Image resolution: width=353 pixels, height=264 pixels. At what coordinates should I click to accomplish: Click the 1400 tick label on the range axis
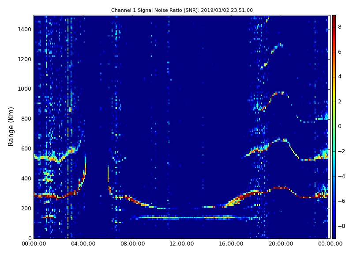[x=25, y=29]
